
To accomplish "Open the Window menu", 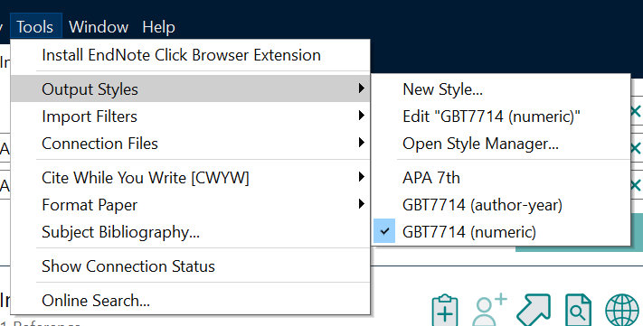I will 99,27.
